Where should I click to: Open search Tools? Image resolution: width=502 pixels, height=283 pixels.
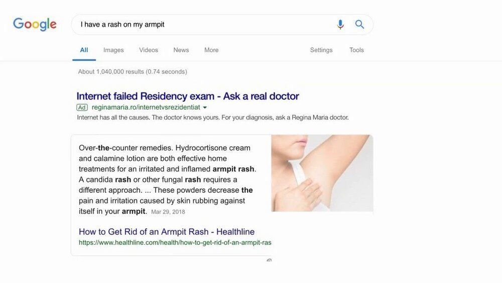(356, 50)
